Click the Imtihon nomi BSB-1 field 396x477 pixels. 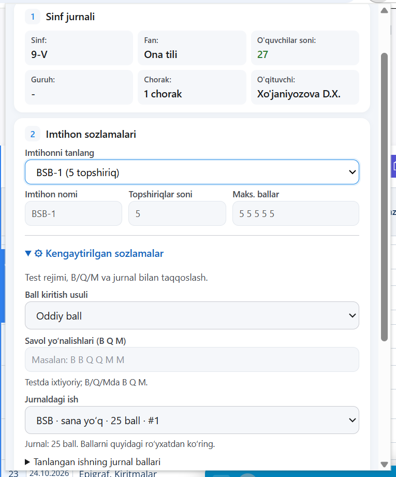coord(74,213)
